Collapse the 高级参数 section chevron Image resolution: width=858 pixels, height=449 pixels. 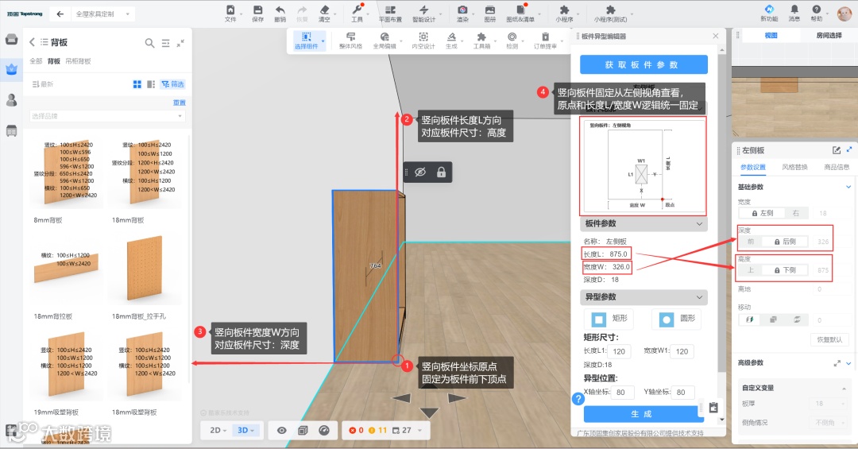pos(848,363)
